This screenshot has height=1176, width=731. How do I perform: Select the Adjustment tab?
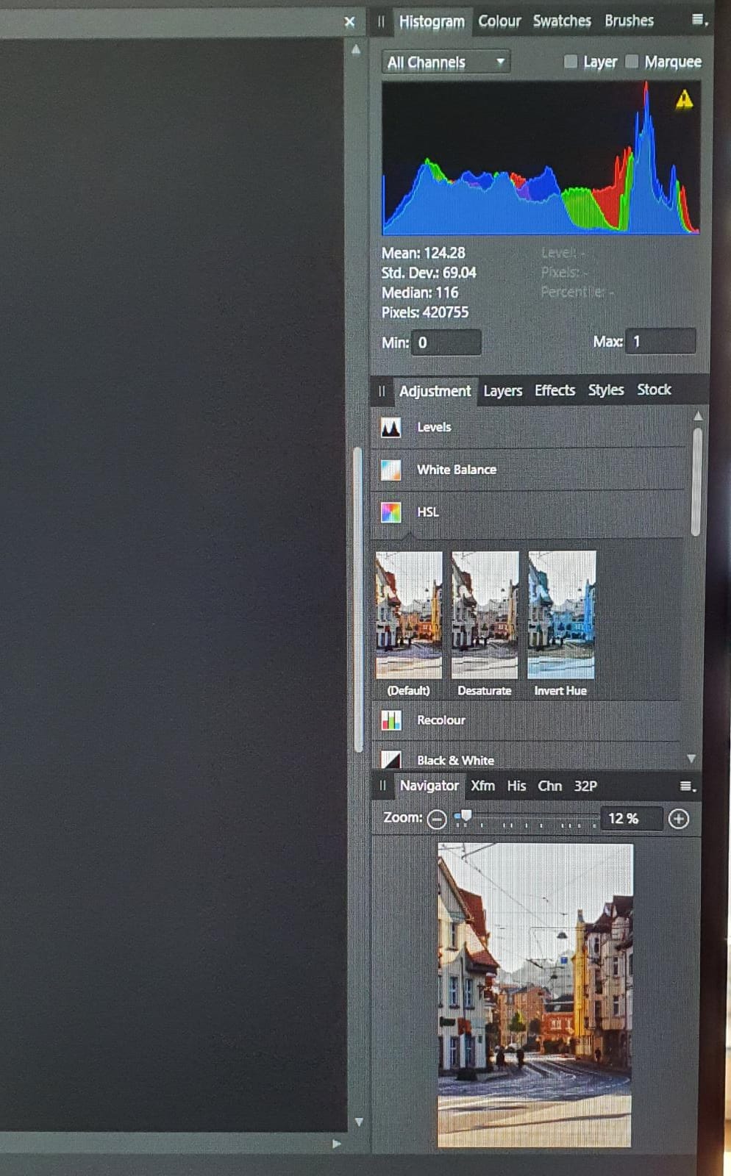(x=435, y=391)
